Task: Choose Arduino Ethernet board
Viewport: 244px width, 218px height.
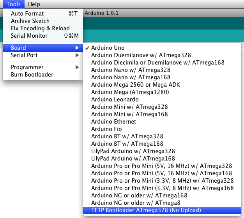Action: click(162, 122)
